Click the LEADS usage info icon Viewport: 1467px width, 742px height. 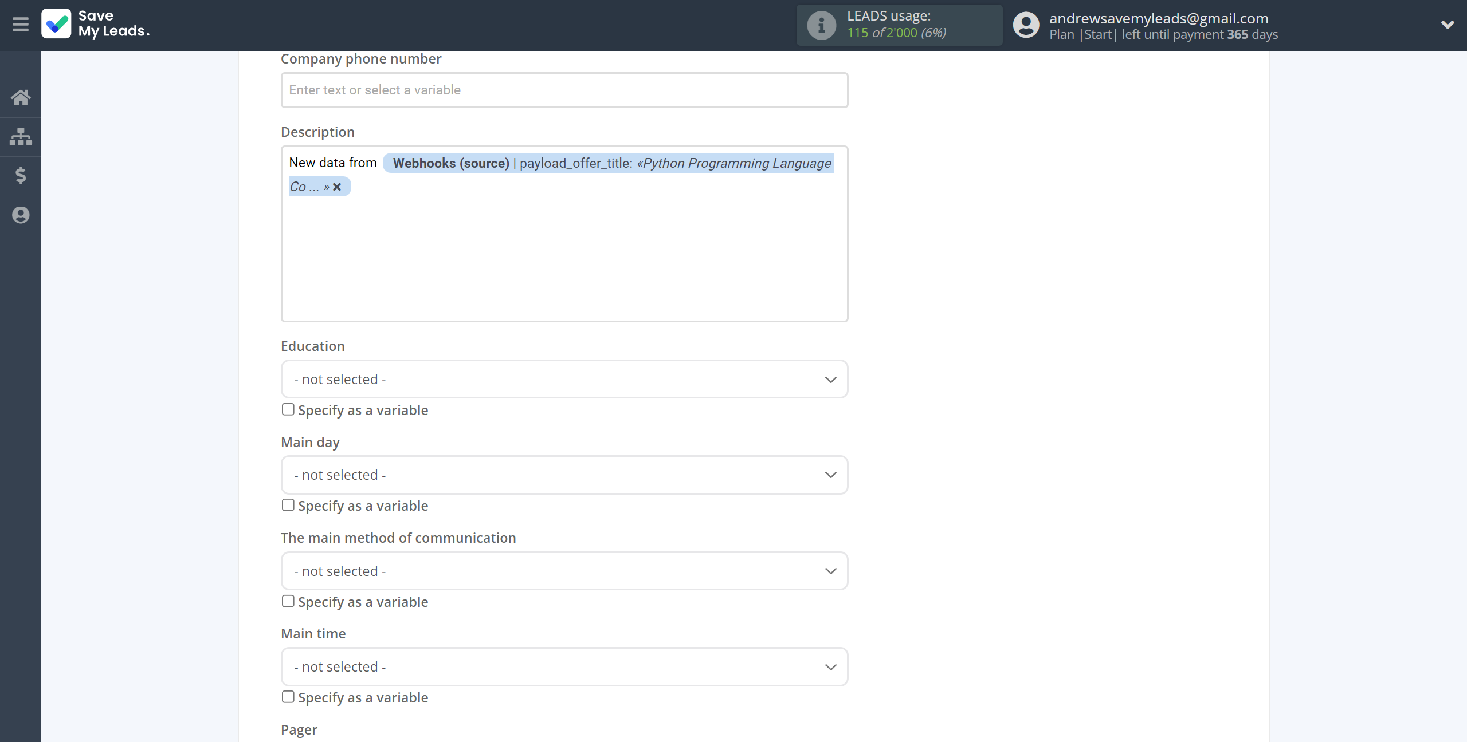pyautogui.click(x=821, y=25)
